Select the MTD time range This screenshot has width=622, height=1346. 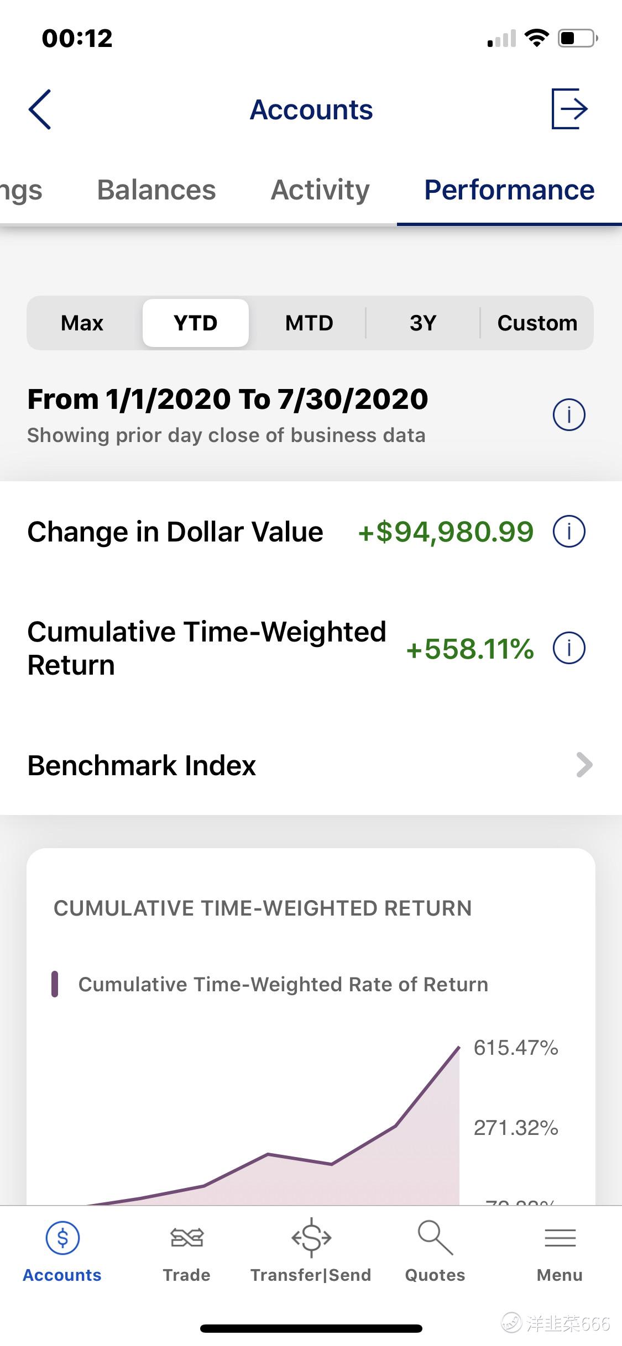309,323
